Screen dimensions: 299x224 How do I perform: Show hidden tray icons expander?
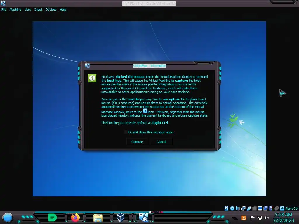click(234, 218)
